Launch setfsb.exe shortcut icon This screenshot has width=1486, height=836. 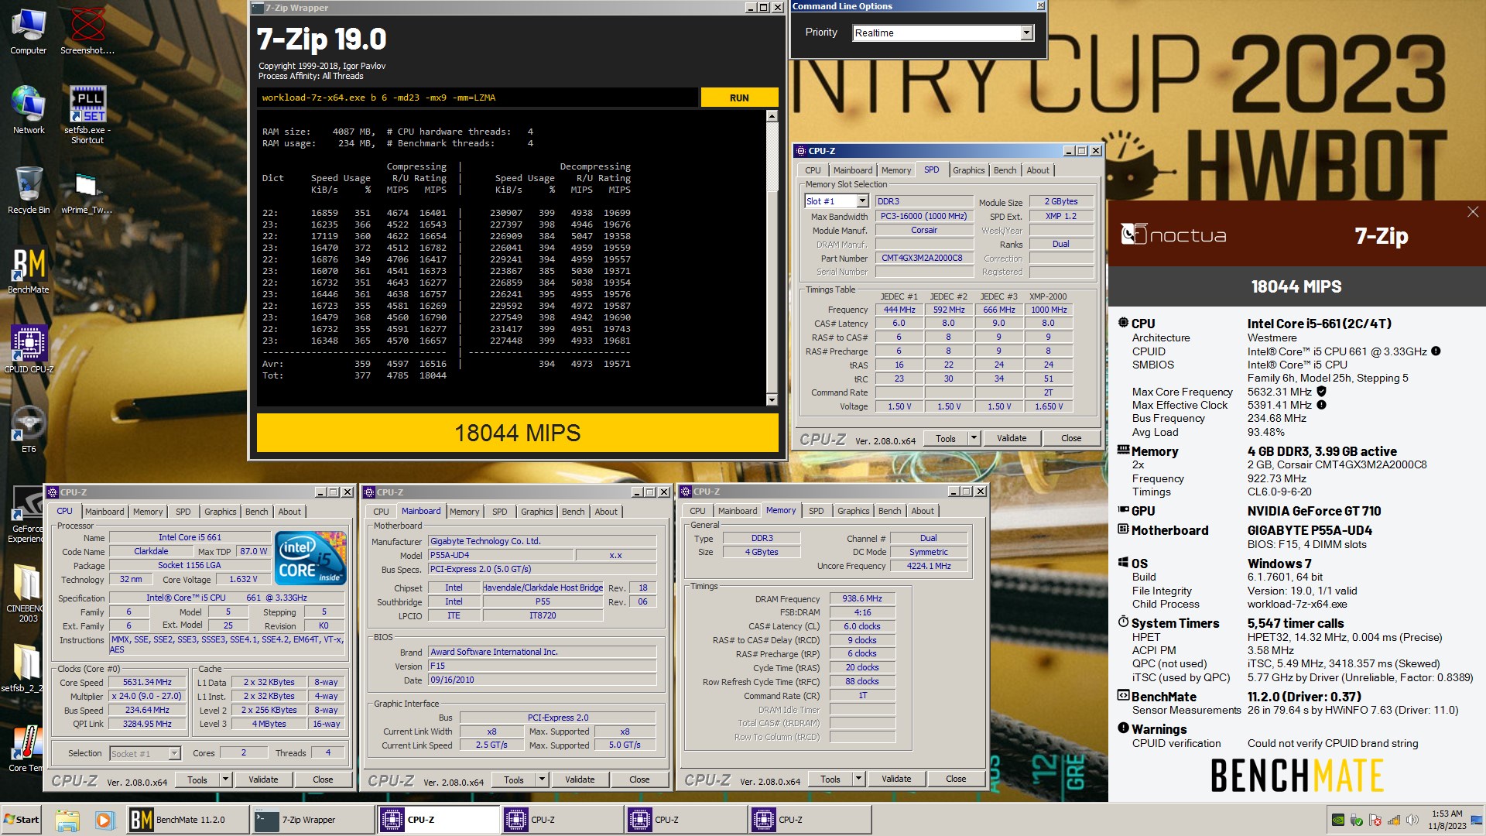(87, 115)
